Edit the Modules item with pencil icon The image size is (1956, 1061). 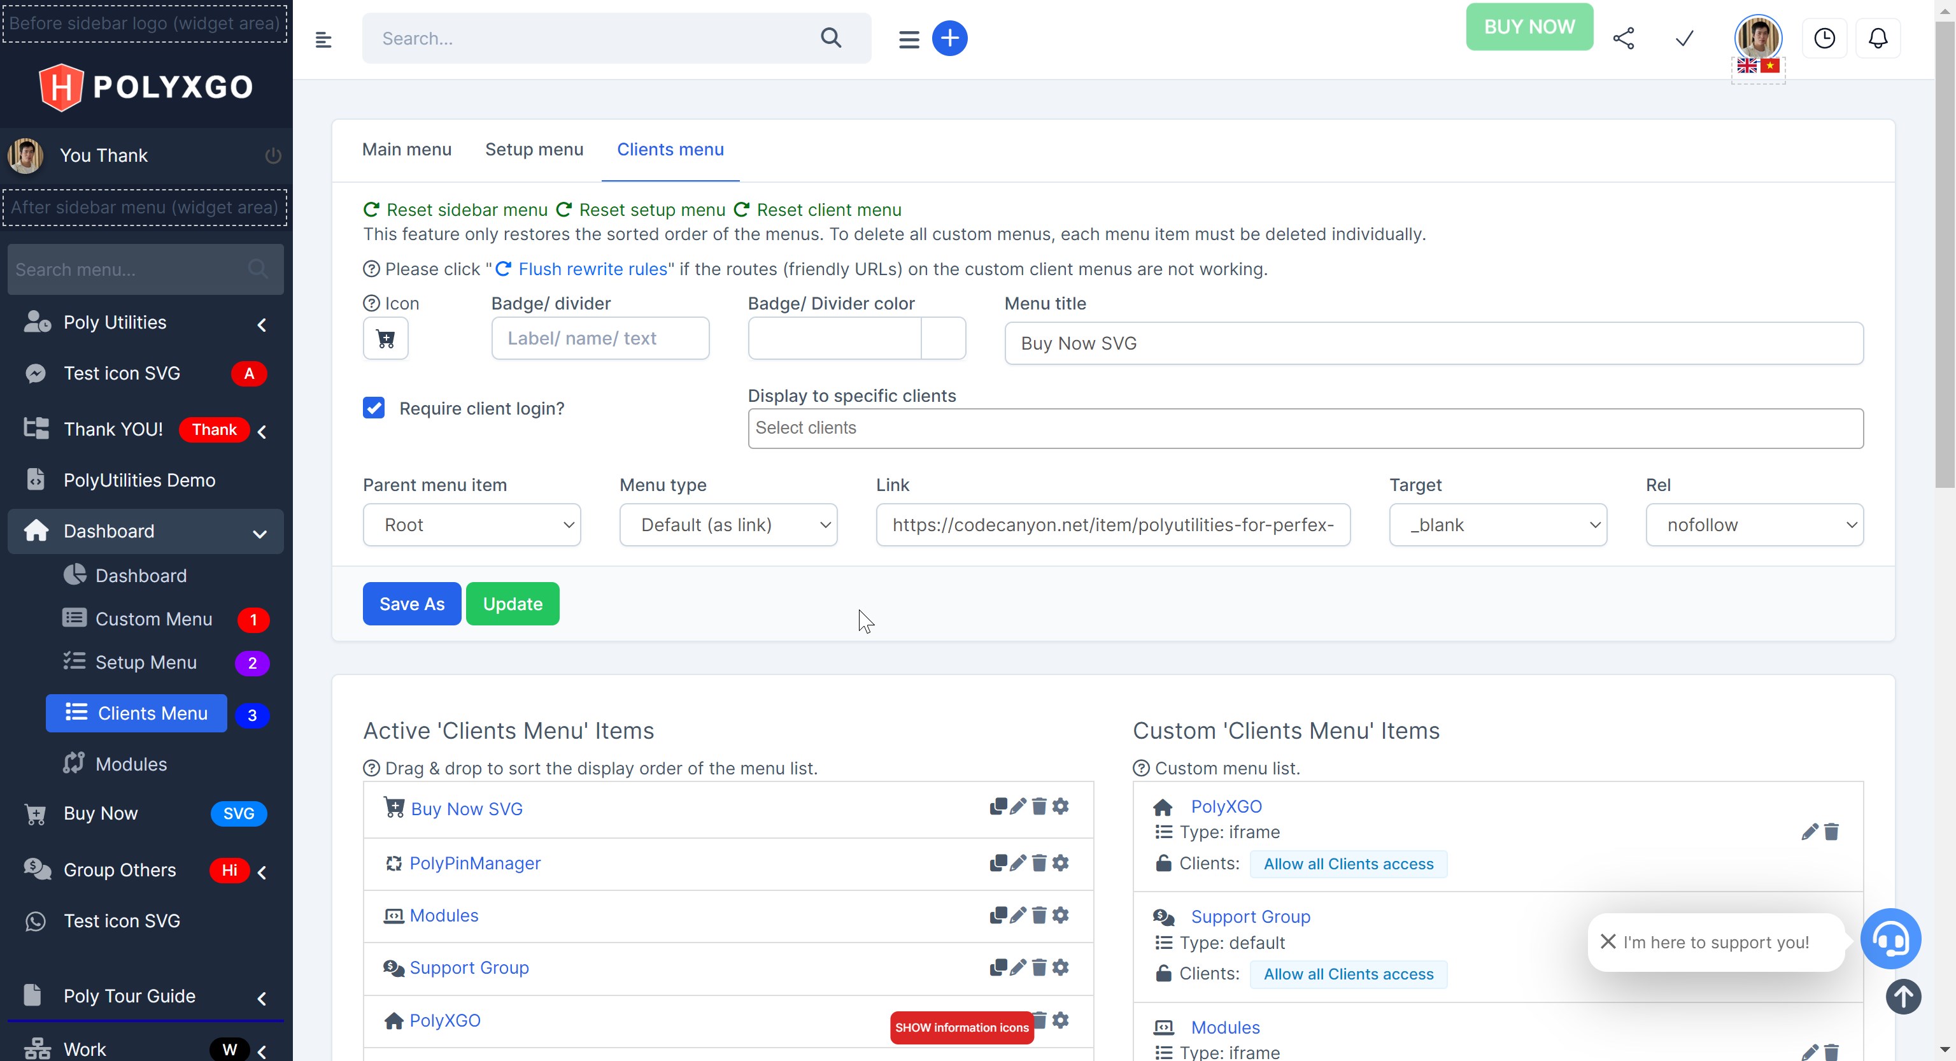tap(1017, 915)
